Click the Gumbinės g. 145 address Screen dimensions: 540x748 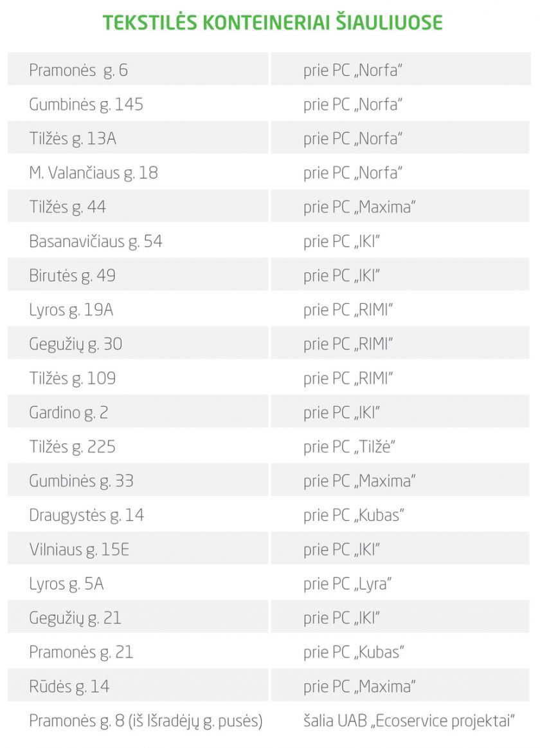(86, 104)
